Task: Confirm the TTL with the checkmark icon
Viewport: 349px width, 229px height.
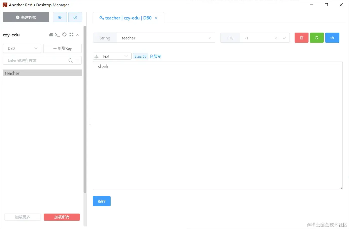Action: point(284,38)
